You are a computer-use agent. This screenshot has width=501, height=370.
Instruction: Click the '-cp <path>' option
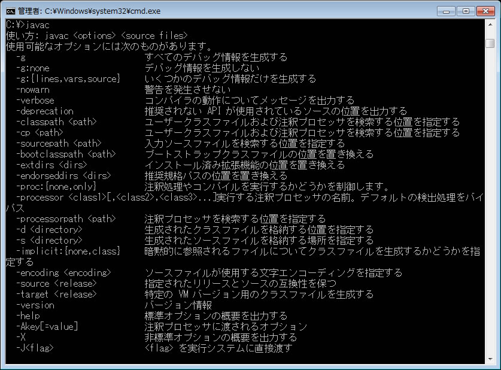click(40, 132)
